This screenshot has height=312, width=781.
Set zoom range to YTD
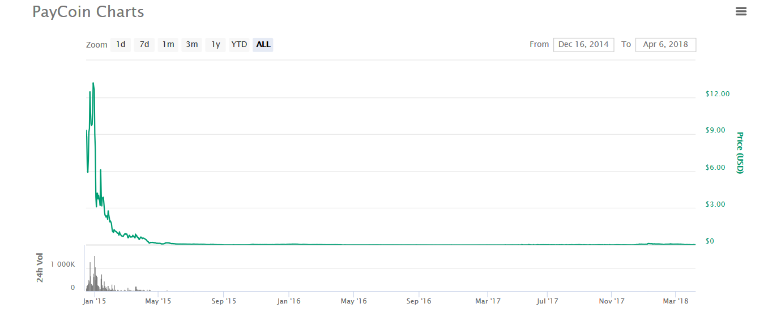click(x=239, y=44)
